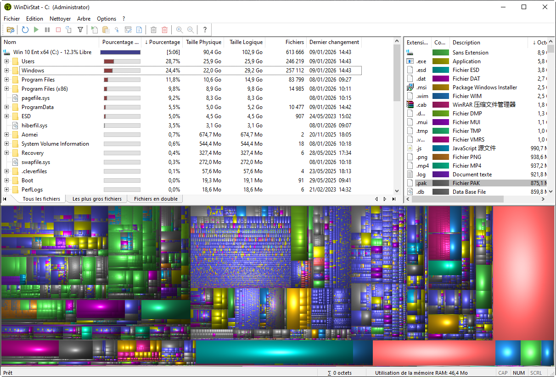Click the purple Fichier DAT color swatch
Viewport: 556px width, 377px height.
click(x=441, y=79)
